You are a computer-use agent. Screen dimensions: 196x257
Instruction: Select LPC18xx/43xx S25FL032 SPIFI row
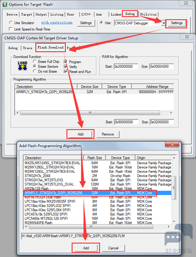pyautogui.click(x=98, y=206)
